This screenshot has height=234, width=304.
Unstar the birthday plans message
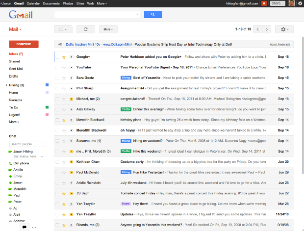[64, 120]
